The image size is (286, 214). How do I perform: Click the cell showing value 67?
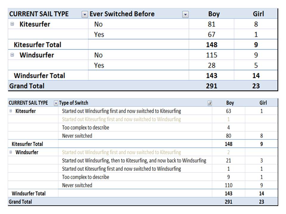pyautogui.click(x=212, y=34)
